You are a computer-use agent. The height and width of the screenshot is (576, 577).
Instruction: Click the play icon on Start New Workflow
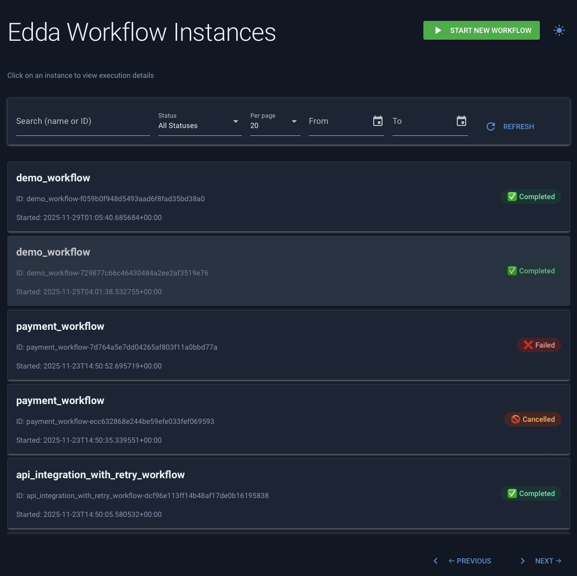[438, 30]
